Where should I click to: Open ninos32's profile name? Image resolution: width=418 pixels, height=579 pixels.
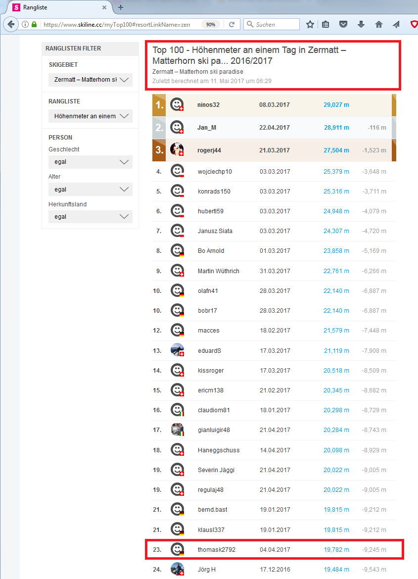pyautogui.click(x=209, y=105)
